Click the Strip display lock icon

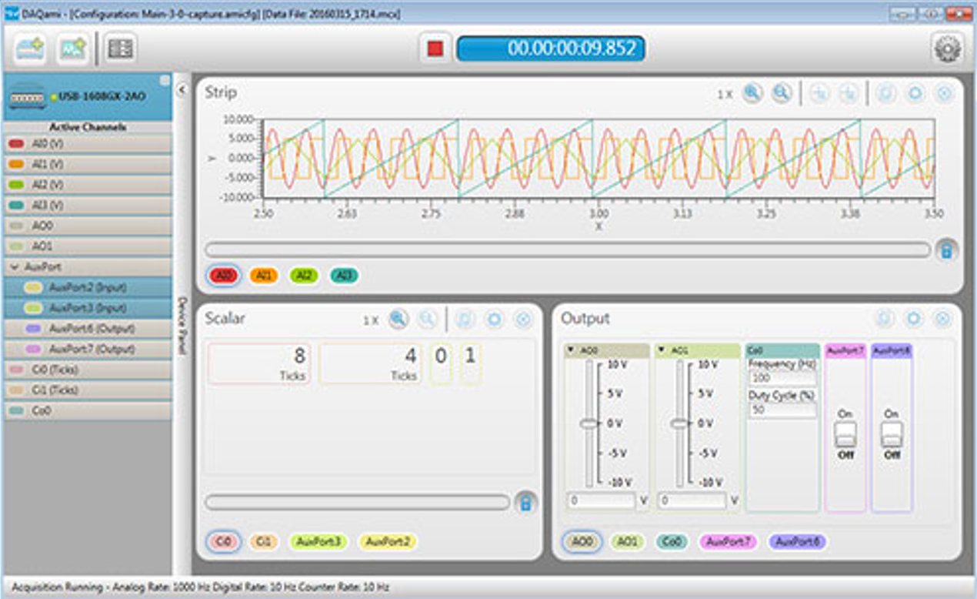coord(947,250)
